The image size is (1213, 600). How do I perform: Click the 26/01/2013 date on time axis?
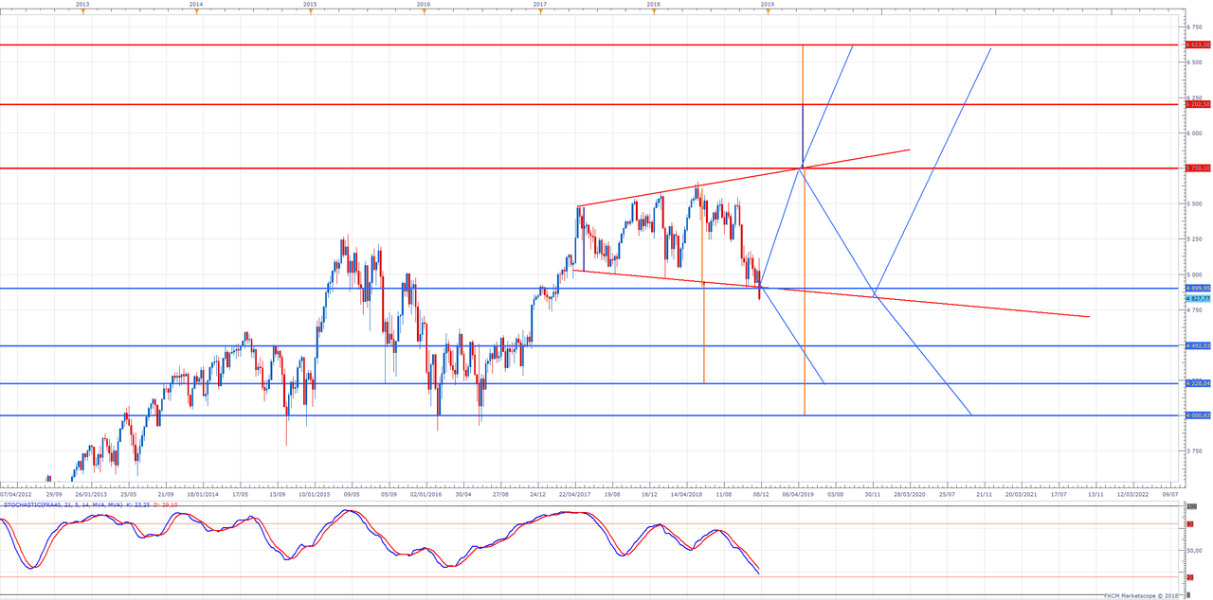pyautogui.click(x=90, y=493)
